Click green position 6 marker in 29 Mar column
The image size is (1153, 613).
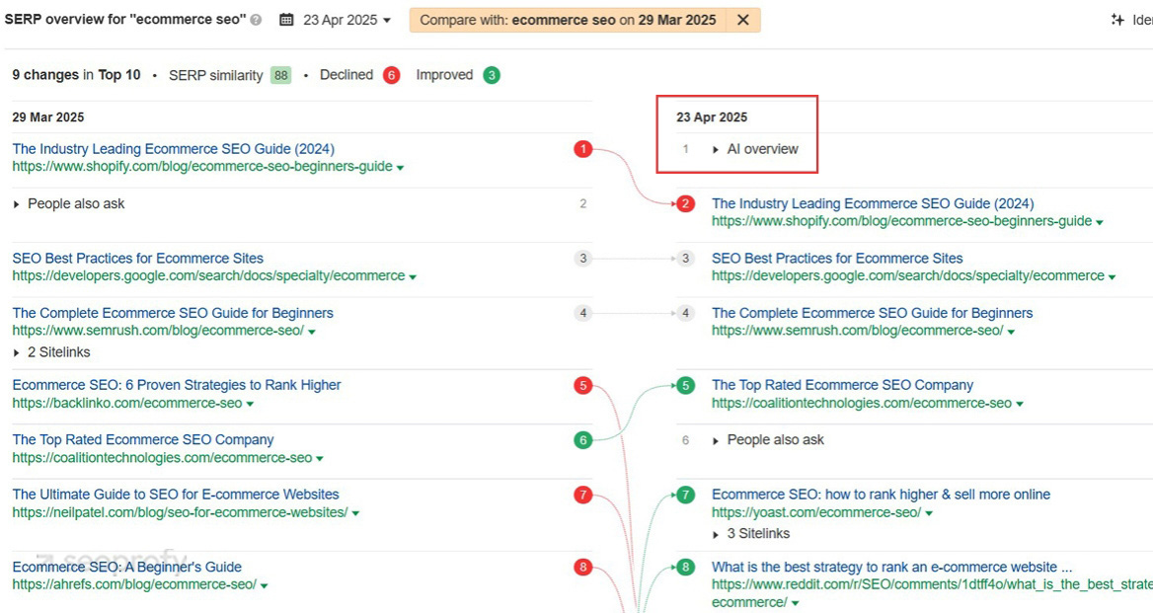click(583, 439)
